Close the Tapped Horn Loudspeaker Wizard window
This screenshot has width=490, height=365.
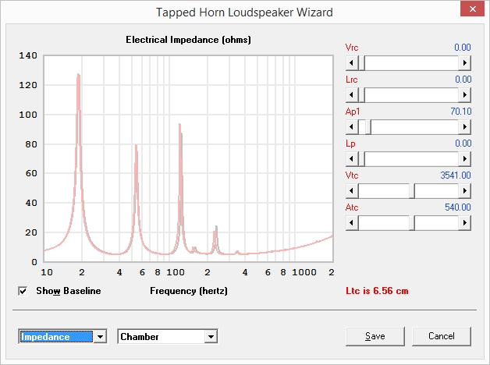pos(472,9)
